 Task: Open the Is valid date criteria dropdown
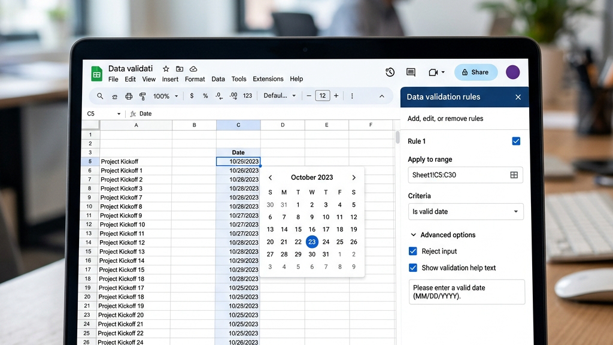pyautogui.click(x=466, y=211)
